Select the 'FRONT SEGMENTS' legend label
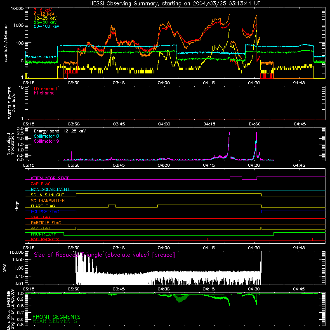Viewport: 330px width, 330px height. (57, 317)
